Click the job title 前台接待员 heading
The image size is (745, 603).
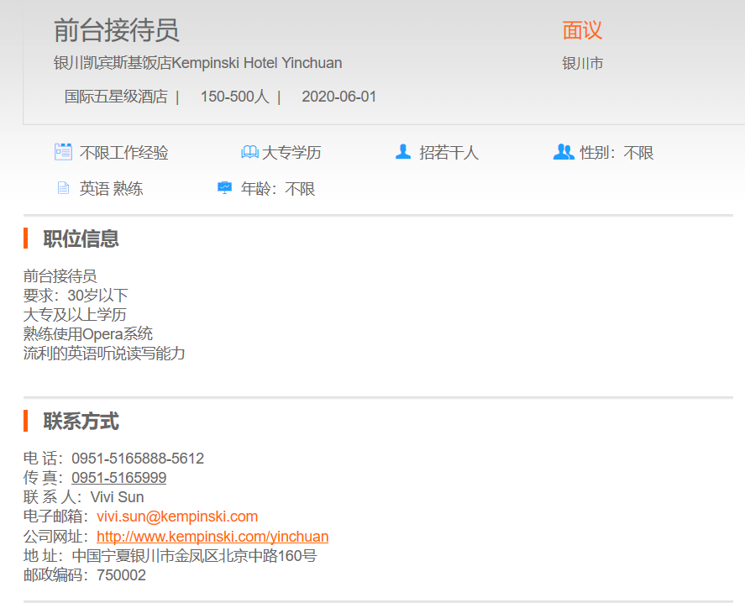(117, 31)
